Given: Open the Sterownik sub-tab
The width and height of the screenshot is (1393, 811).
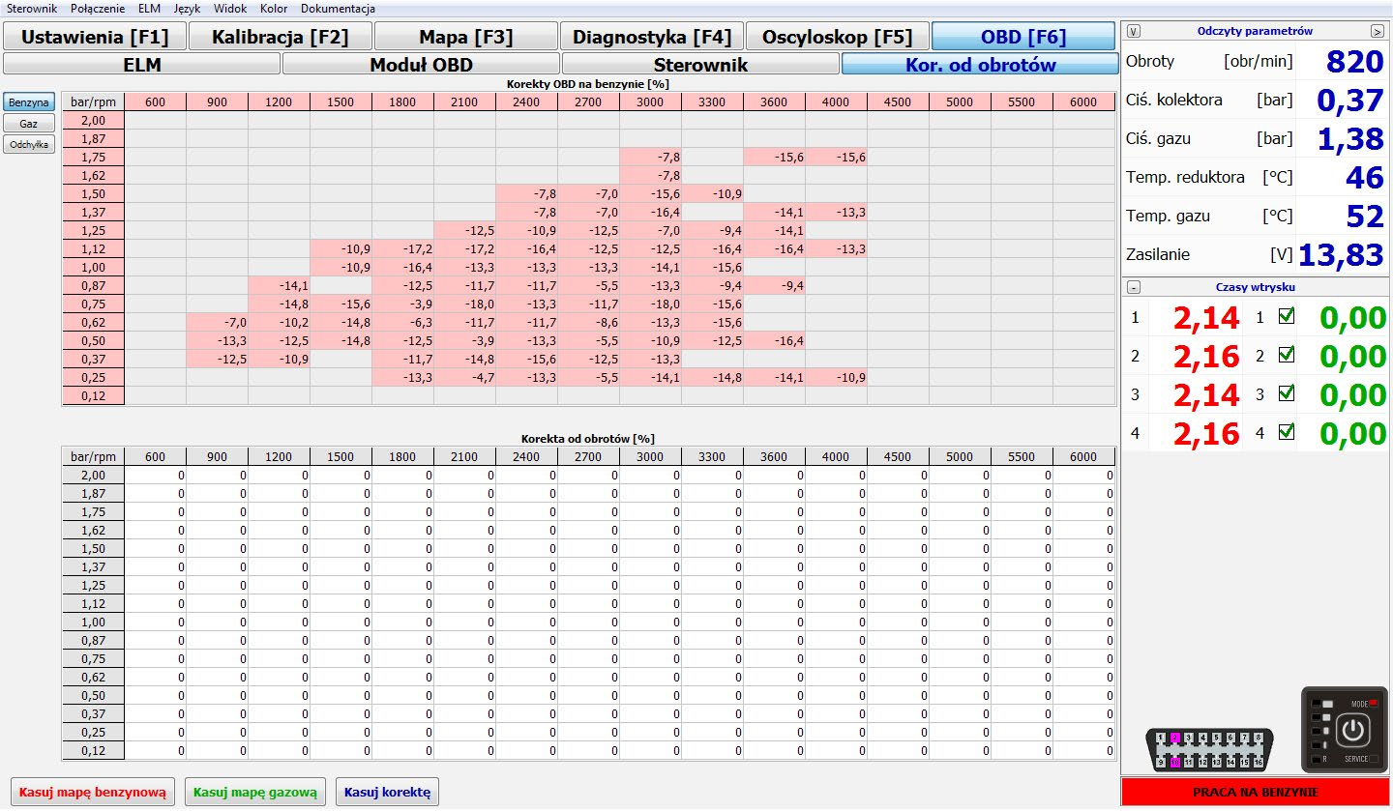Looking at the screenshot, I should click(701, 65).
